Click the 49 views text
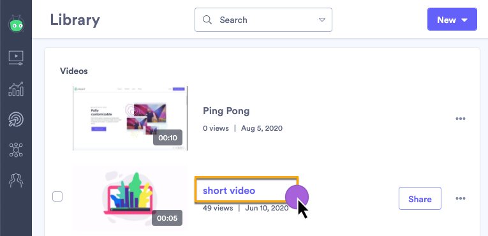488x236 pixels. pyautogui.click(x=218, y=208)
